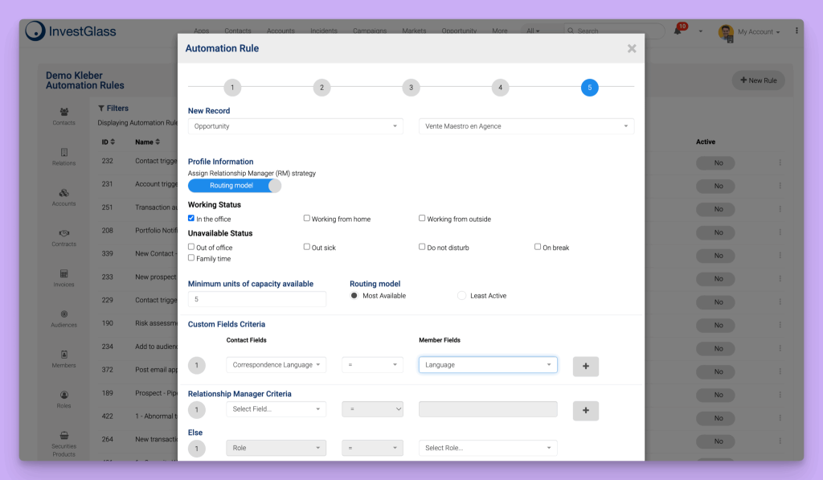The height and width of the screenshot is (480, 823).
Task: Toggle off the Routing model strategy switch
Action: coord(234,185)
